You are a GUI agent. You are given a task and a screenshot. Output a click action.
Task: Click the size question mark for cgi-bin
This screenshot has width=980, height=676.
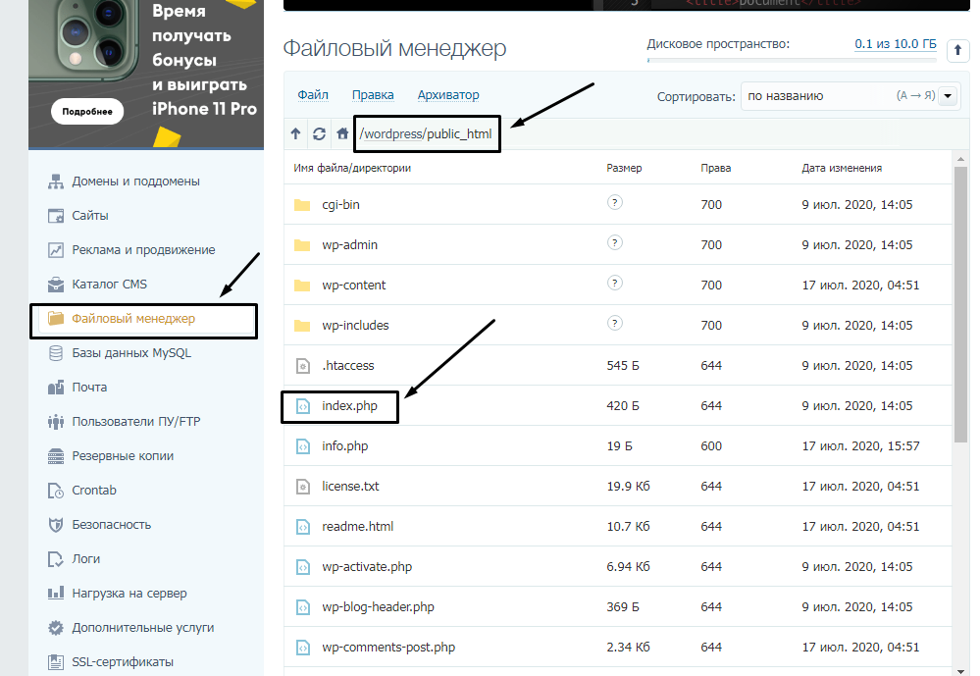click(x=615, y=203)
